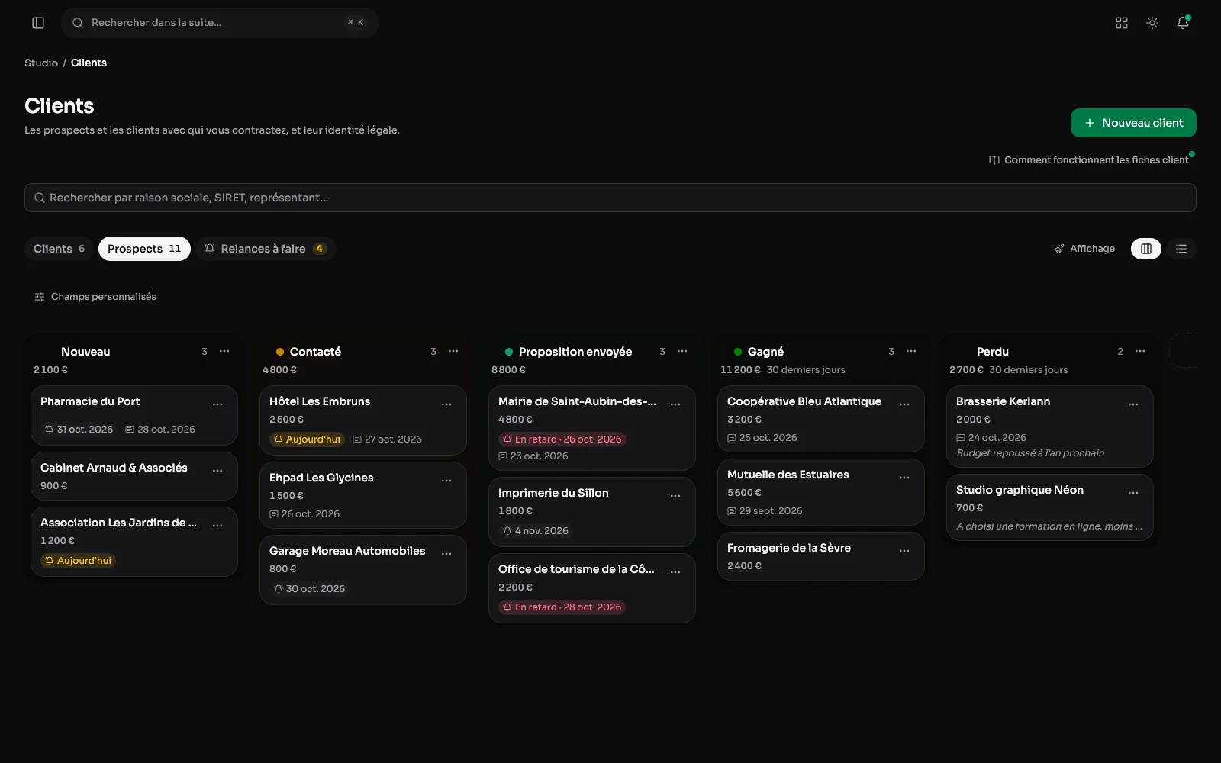The height and width of the screenshot is (763, 1221).
Task: Open Mutuelle des Estuaires card menu
Action: click(x=904, y=478)
